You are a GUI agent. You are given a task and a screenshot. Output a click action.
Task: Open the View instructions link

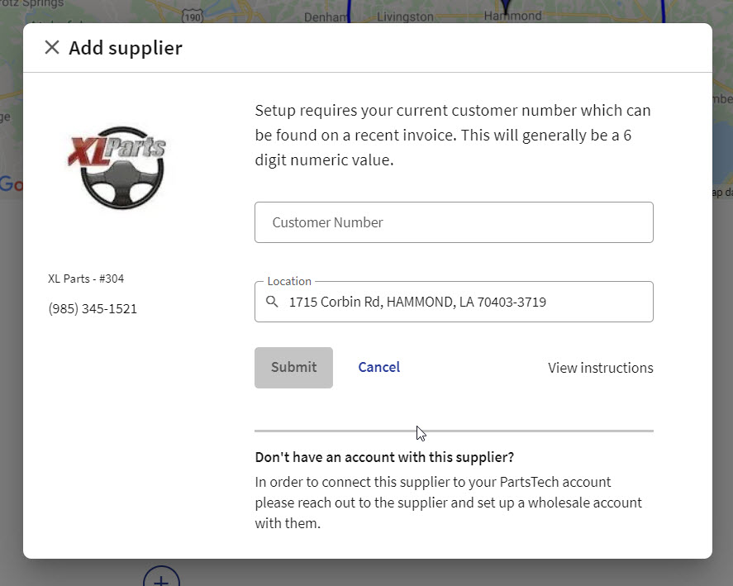click(601, 367)
